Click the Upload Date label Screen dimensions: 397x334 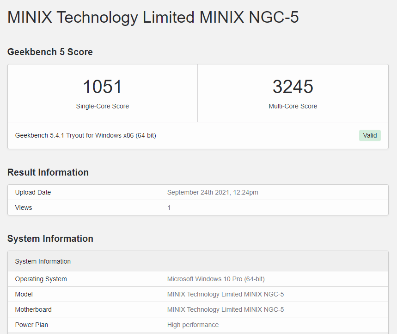pos(33,192)
